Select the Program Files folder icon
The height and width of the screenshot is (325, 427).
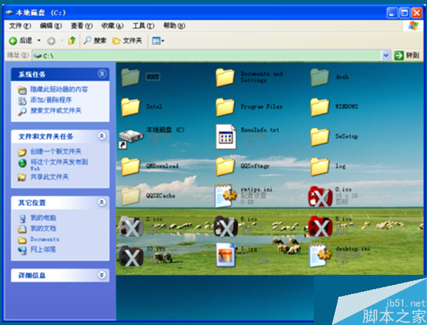click(x=225, y=107)
